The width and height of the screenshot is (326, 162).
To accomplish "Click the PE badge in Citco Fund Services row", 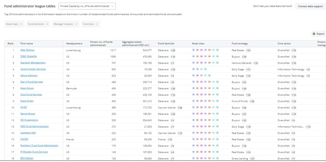I will (193, 95).
